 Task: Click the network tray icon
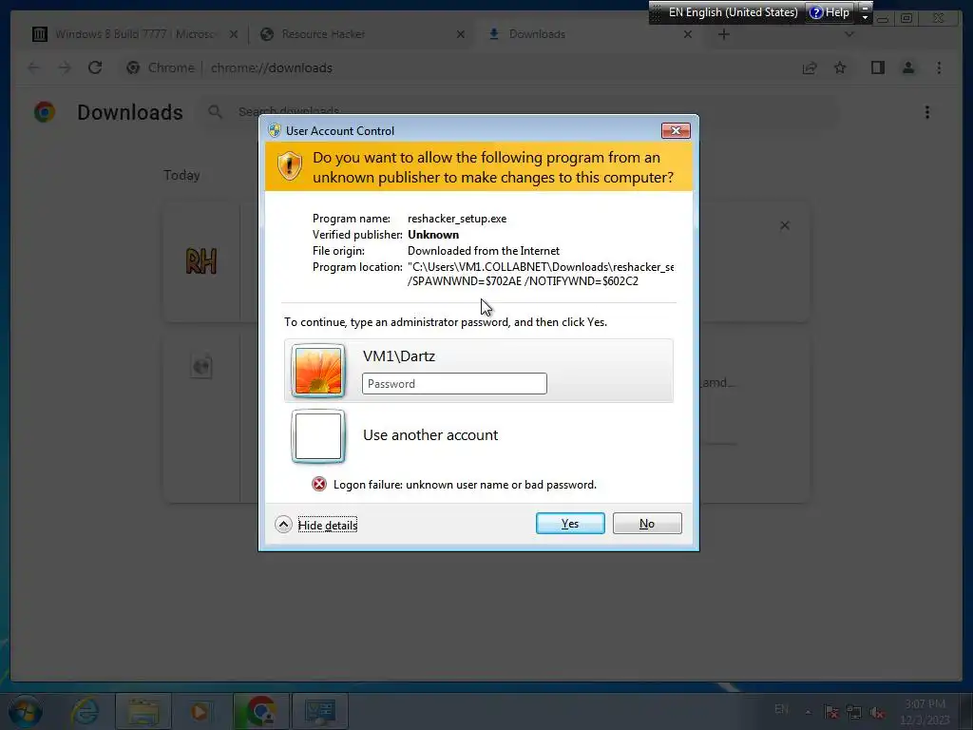point(854,712)
